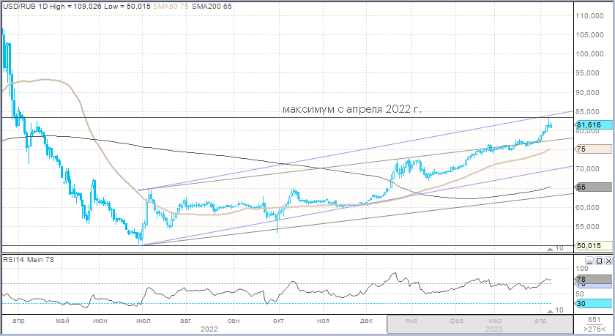Image resolution: width=615 pixels, height=336 pixels.
Task: Select the current price tag 81,616
Action: [x=592, y=125]
